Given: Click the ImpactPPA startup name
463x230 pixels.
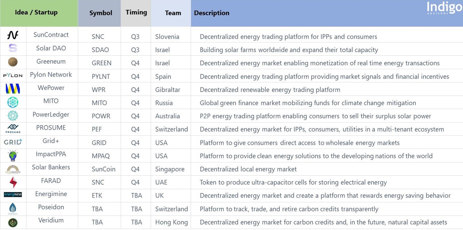Looking at the screenshot, I should click(51, 154).
